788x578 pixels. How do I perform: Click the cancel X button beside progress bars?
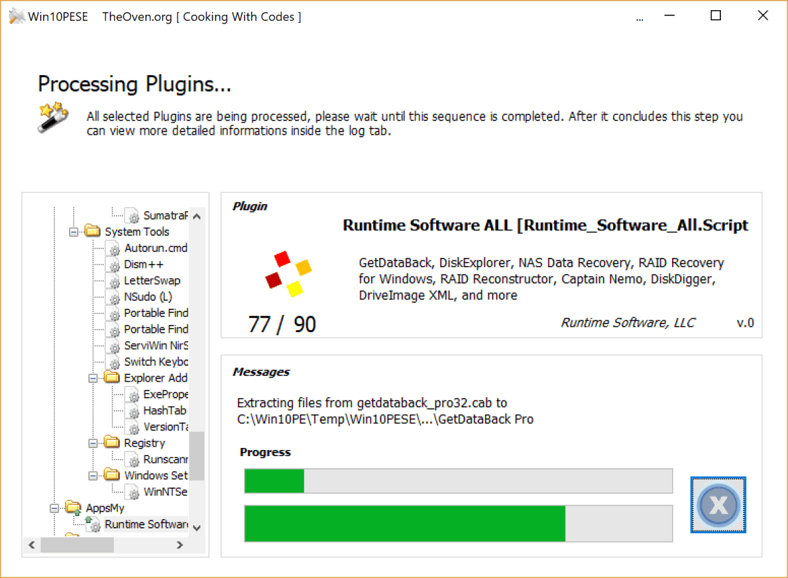coord(718,505)
